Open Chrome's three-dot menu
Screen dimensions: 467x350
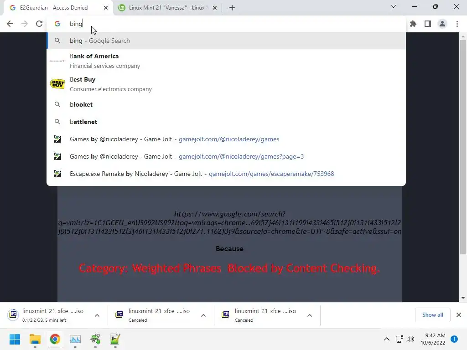(457, 24)
